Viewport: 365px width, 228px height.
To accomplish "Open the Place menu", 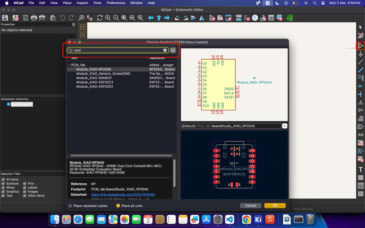I will click(67, 3).
